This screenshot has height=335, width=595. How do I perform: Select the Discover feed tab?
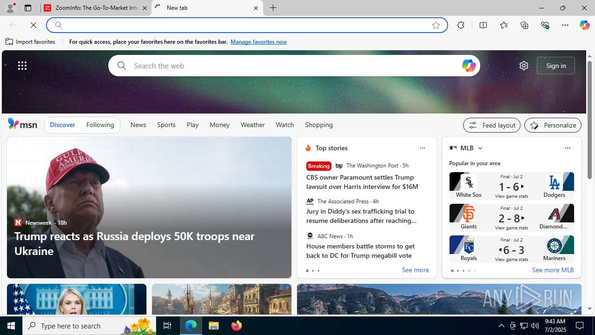point(62,125)
